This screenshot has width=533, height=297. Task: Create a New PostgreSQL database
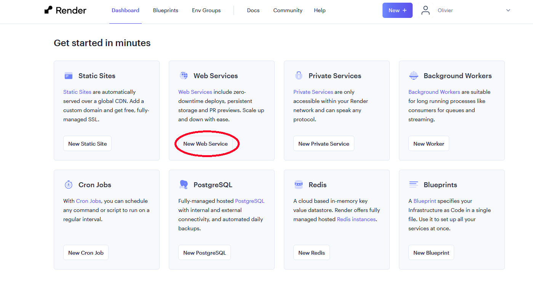click(x=205, y=252)
